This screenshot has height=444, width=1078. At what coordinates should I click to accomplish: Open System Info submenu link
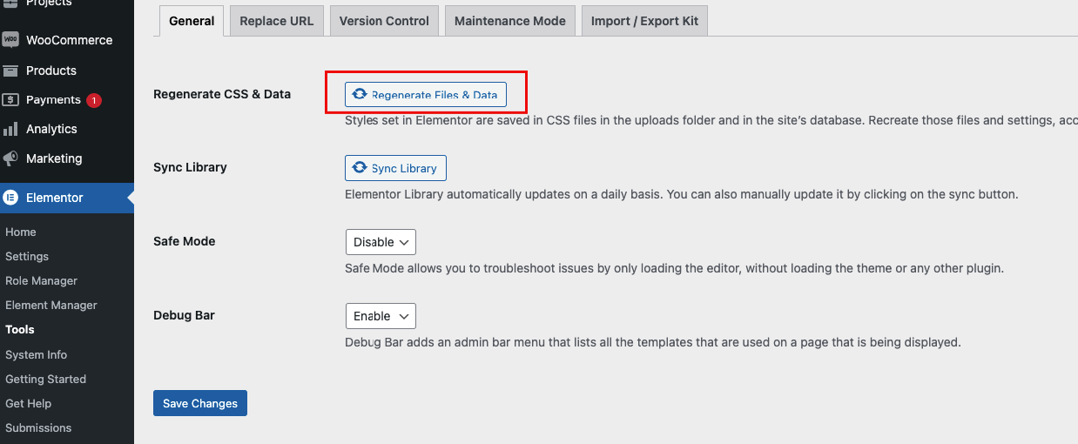coord(37,355)
